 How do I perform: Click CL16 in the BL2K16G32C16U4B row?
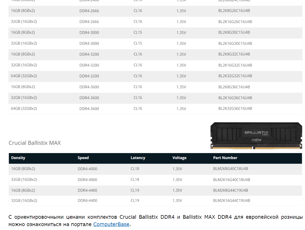click(x=138, y=65)
